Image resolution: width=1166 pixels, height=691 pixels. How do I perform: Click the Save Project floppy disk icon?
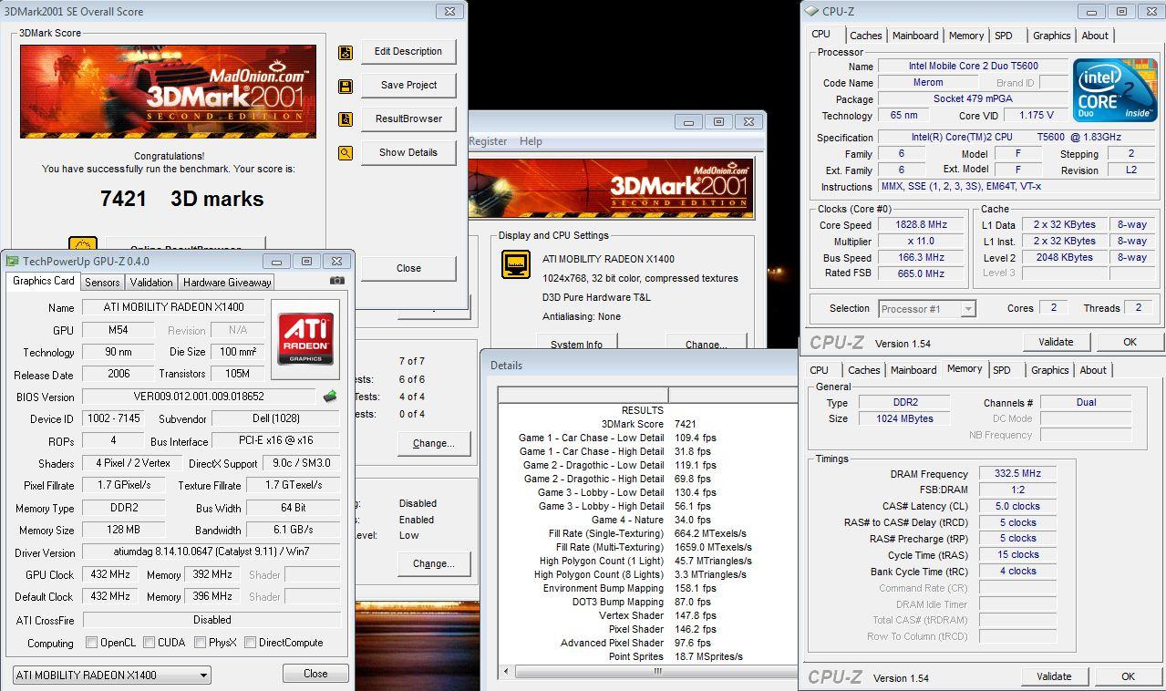346,87
